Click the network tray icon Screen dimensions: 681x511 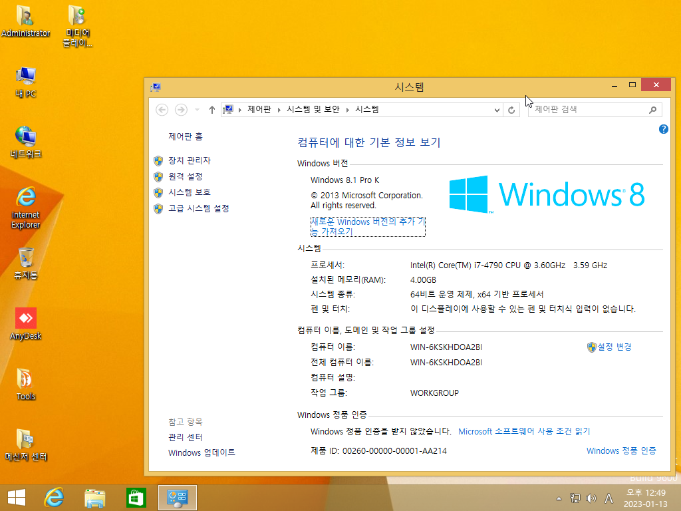click(x=575, y=498)
